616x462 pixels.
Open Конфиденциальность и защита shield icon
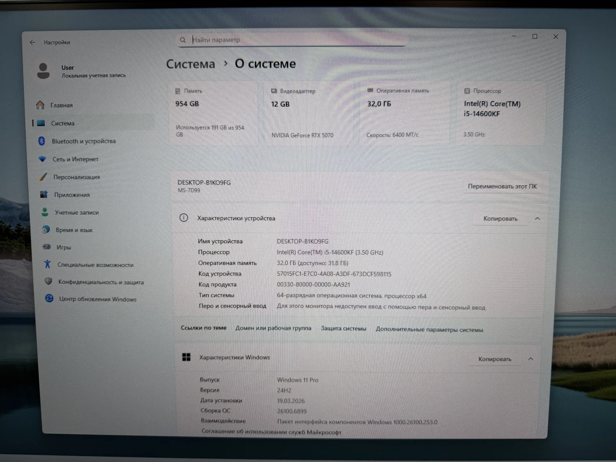pyautogui.click(x=48, y=281)
